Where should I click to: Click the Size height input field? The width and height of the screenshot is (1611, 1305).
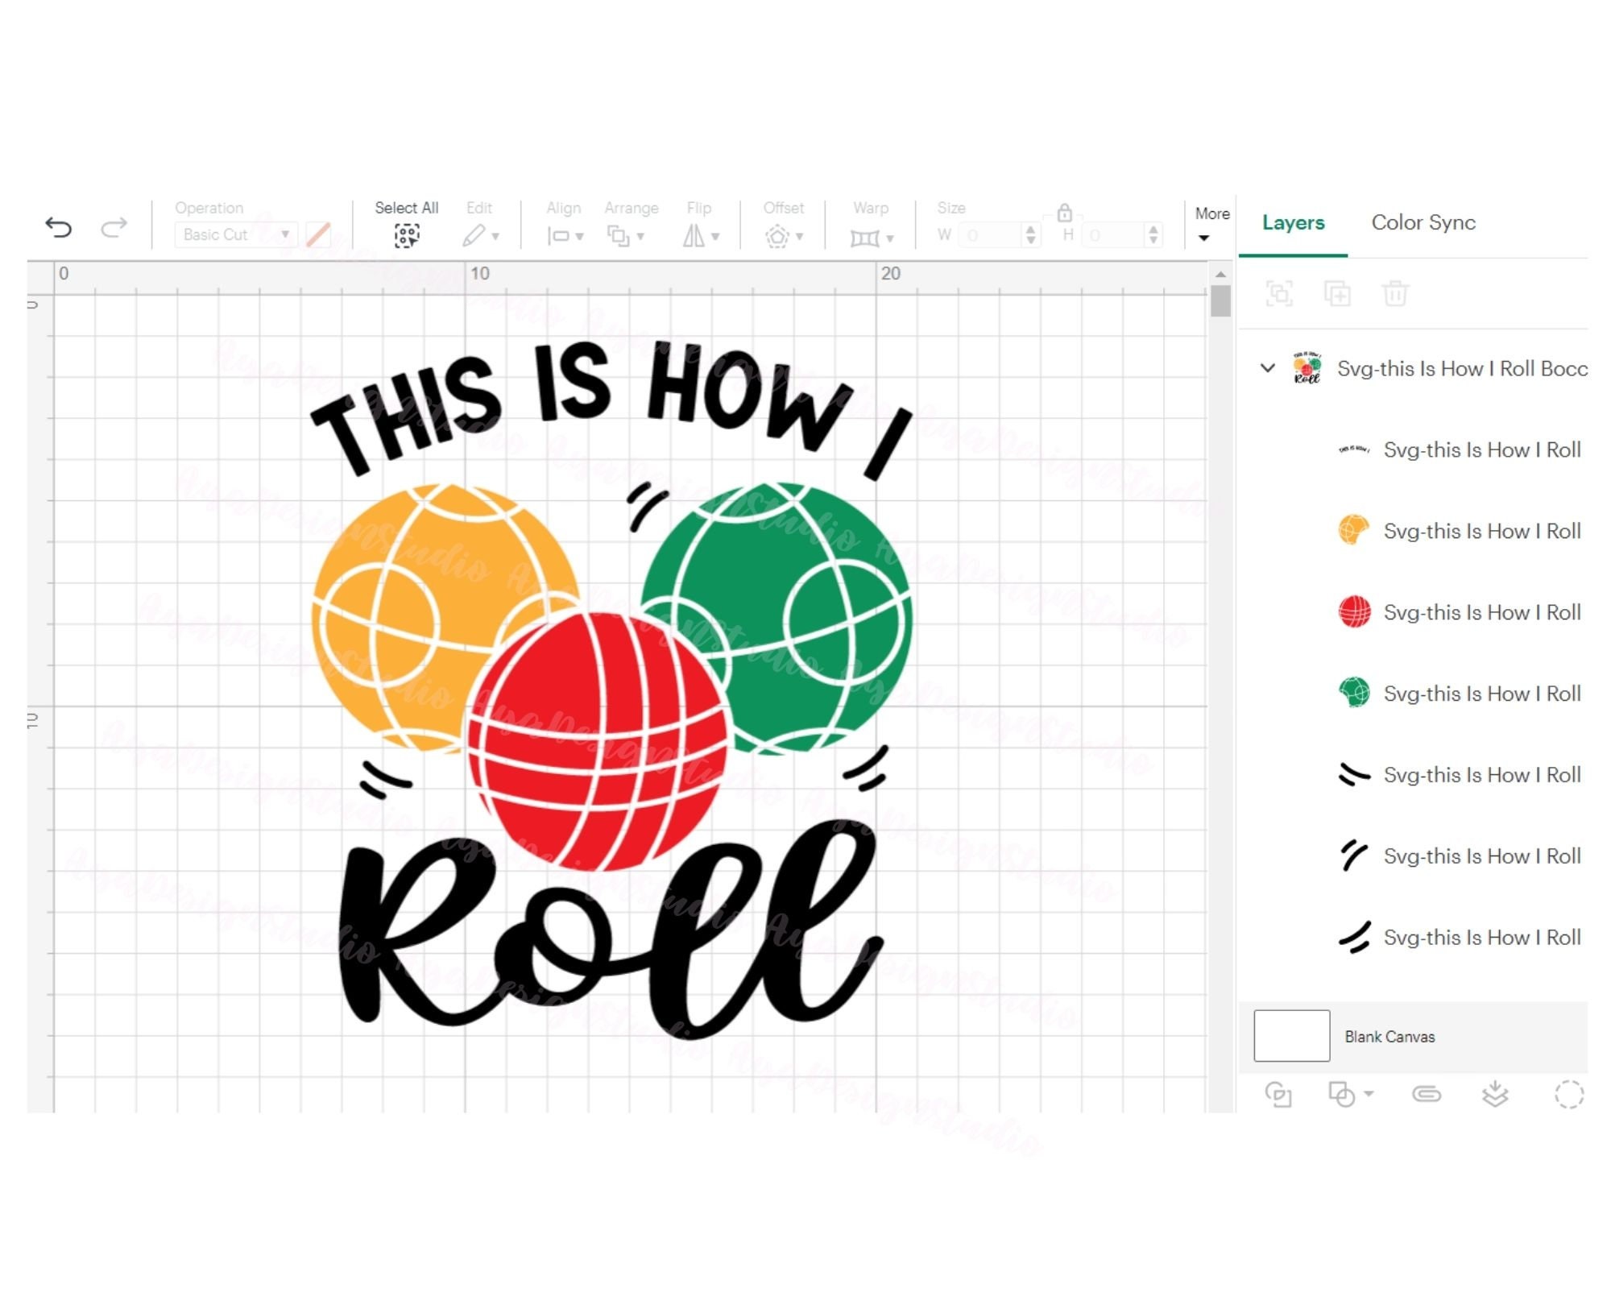click(1112, 235)
